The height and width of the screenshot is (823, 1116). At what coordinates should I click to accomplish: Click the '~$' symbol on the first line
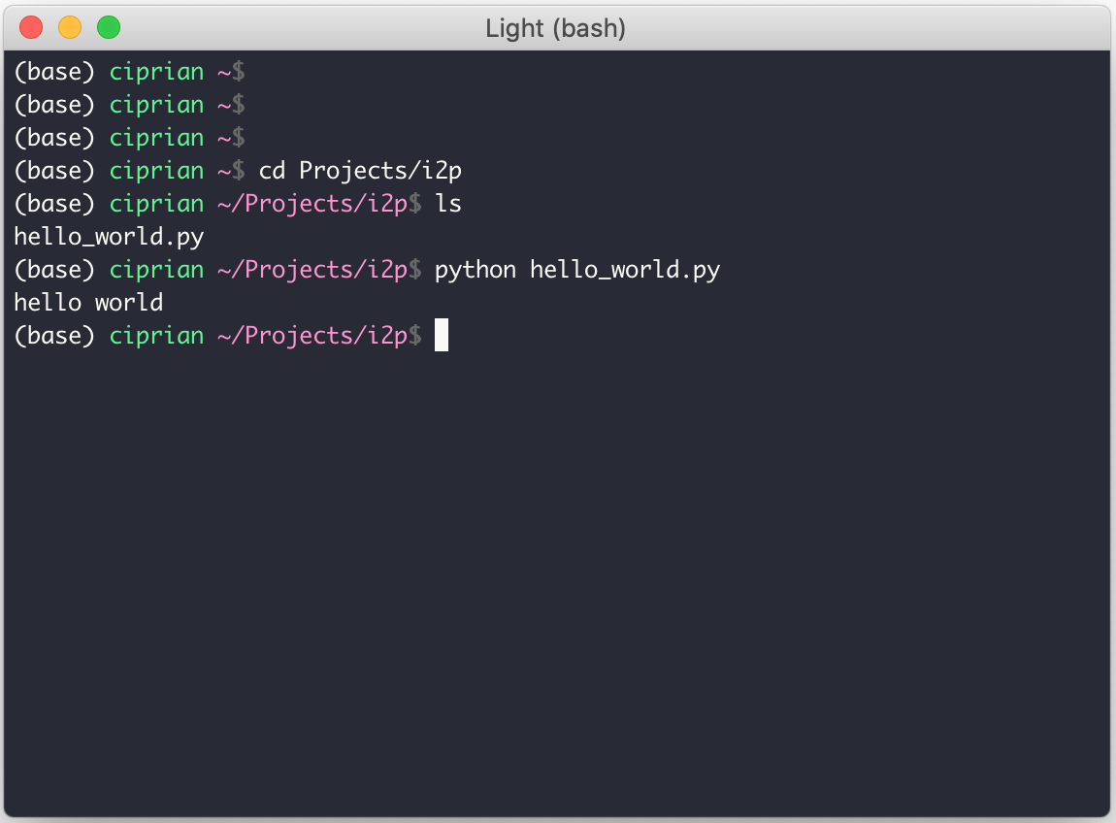(231, 72)
